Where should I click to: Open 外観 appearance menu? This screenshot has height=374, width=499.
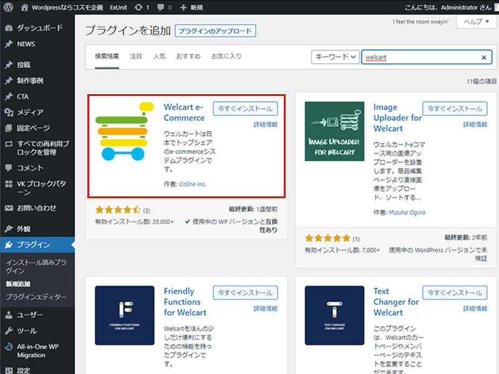click(x=24, y=228)
